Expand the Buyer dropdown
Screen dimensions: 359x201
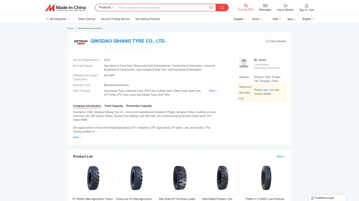pos(257,19)
